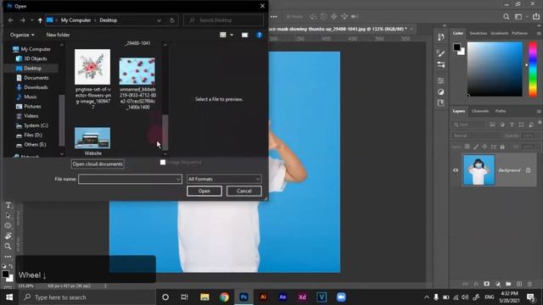Create new adjustment layer icon

click(498, 284)
